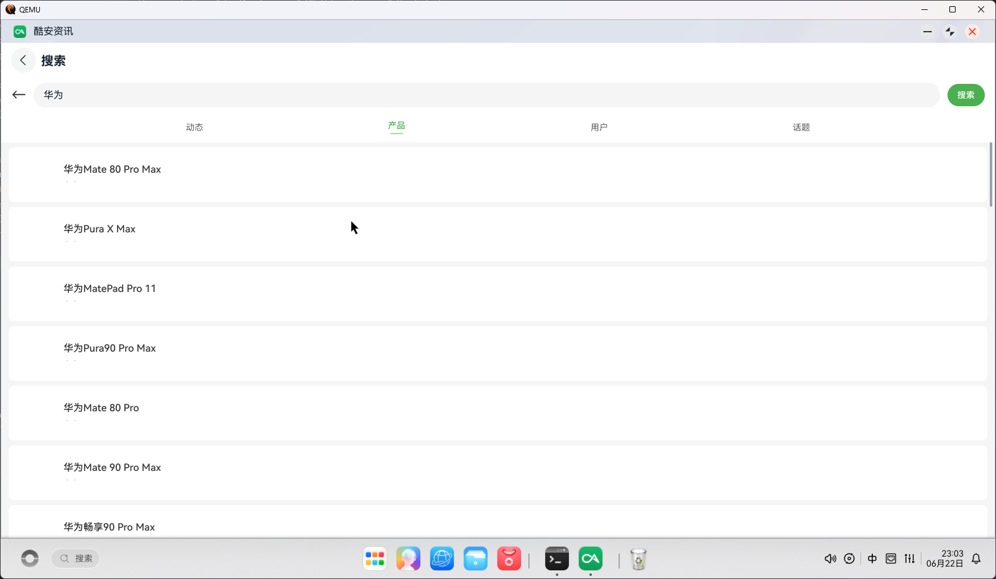Toggle the 中 input method indicator

pos(872,558)
